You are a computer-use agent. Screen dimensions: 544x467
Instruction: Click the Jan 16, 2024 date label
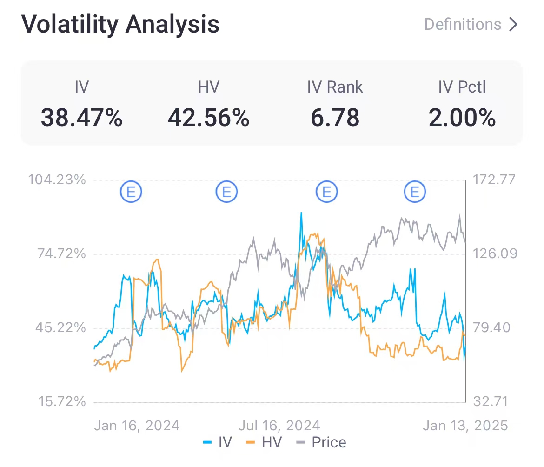click(137, 425)
